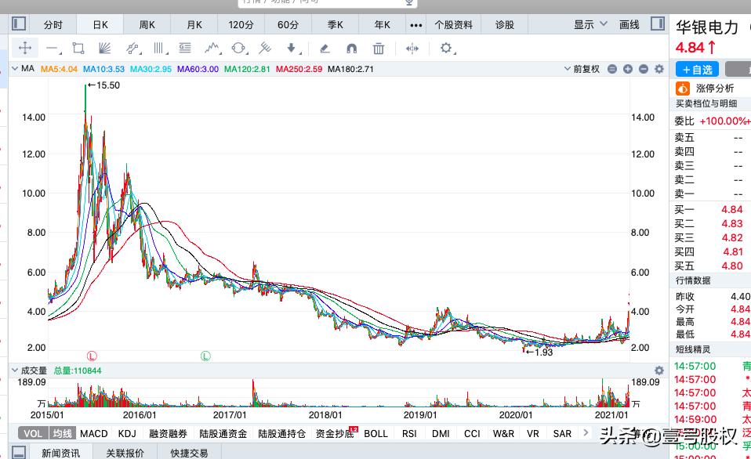Clear drawings with the trash icon

[379, 49]
